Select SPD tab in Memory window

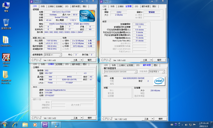click(x=136, y=6)
